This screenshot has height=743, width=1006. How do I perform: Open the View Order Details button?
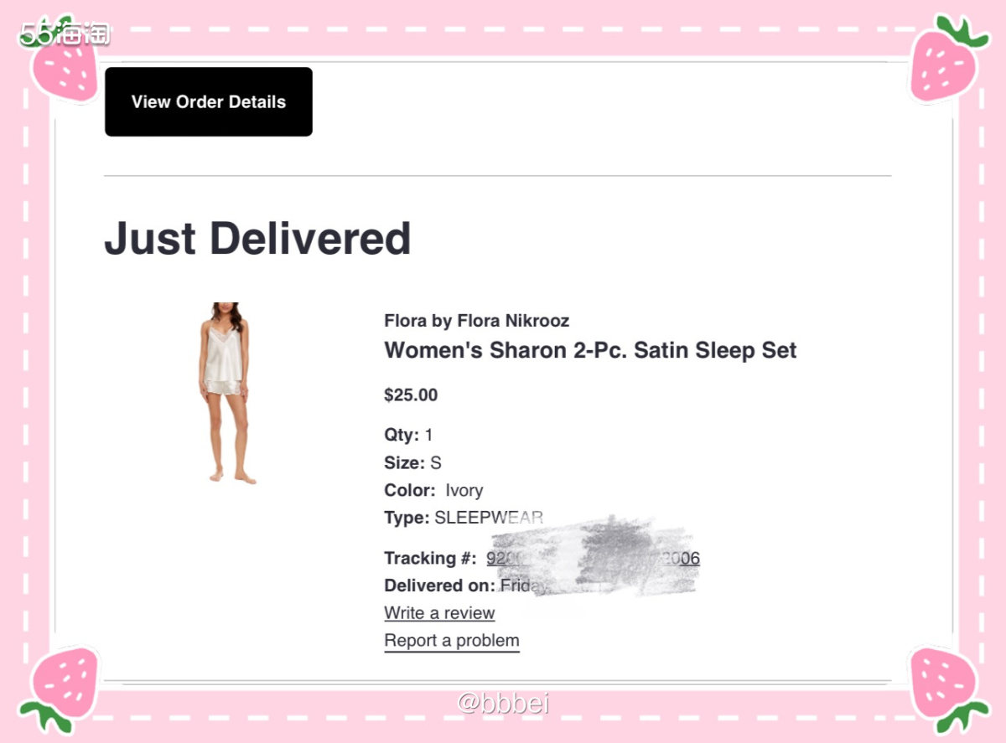click(x=209, y=101)
